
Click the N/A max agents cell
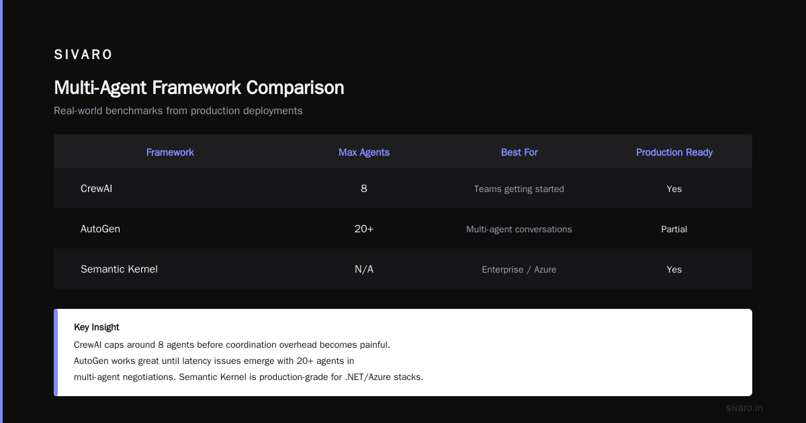[x=364, y=269]
